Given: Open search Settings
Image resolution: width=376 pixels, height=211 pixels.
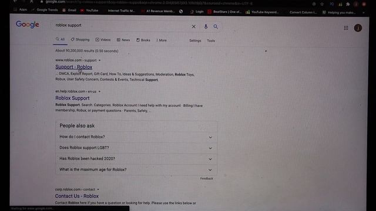Looking at the screenshot, I should 195,40.
